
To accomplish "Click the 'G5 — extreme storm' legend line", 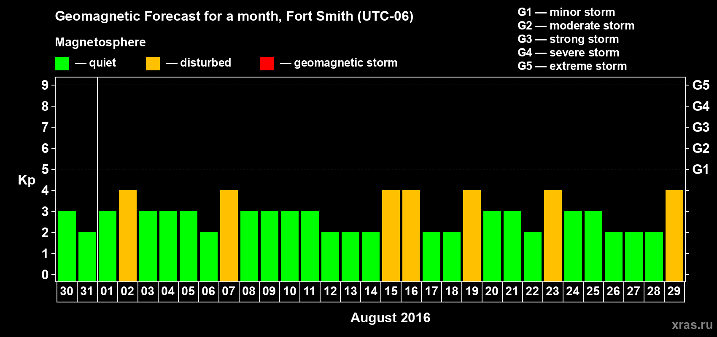I will click(x=572, y=66).
